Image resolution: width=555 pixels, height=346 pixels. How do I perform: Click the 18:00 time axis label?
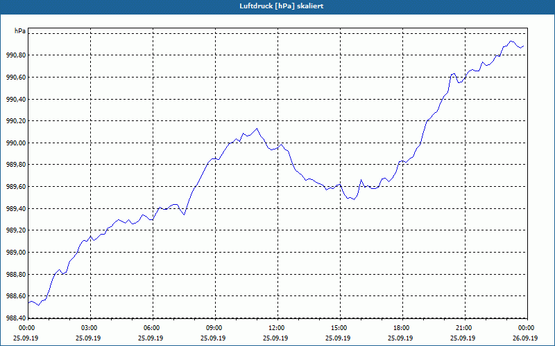(x=402, y=328)
